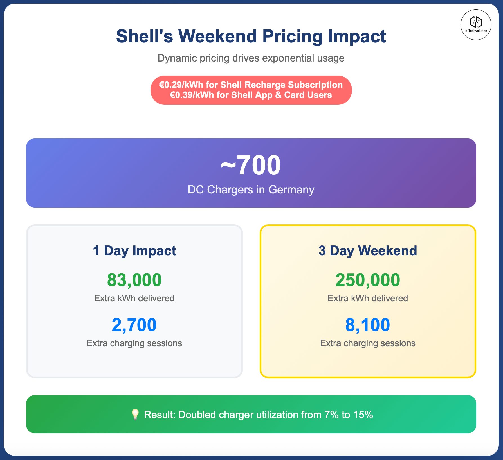Click the blue 8,100 sessions number
Screen dimensions: 503x460
pos(368,325)
